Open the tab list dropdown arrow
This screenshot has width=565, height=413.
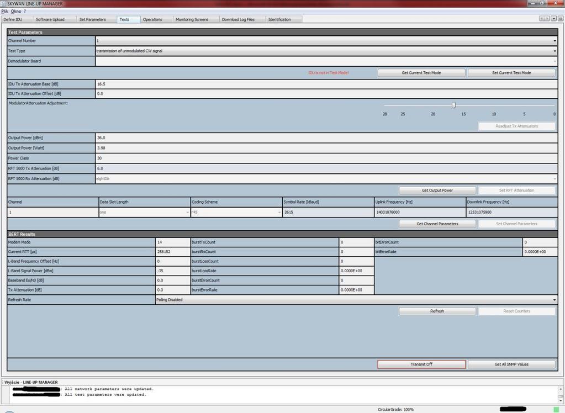click(554, 18)
